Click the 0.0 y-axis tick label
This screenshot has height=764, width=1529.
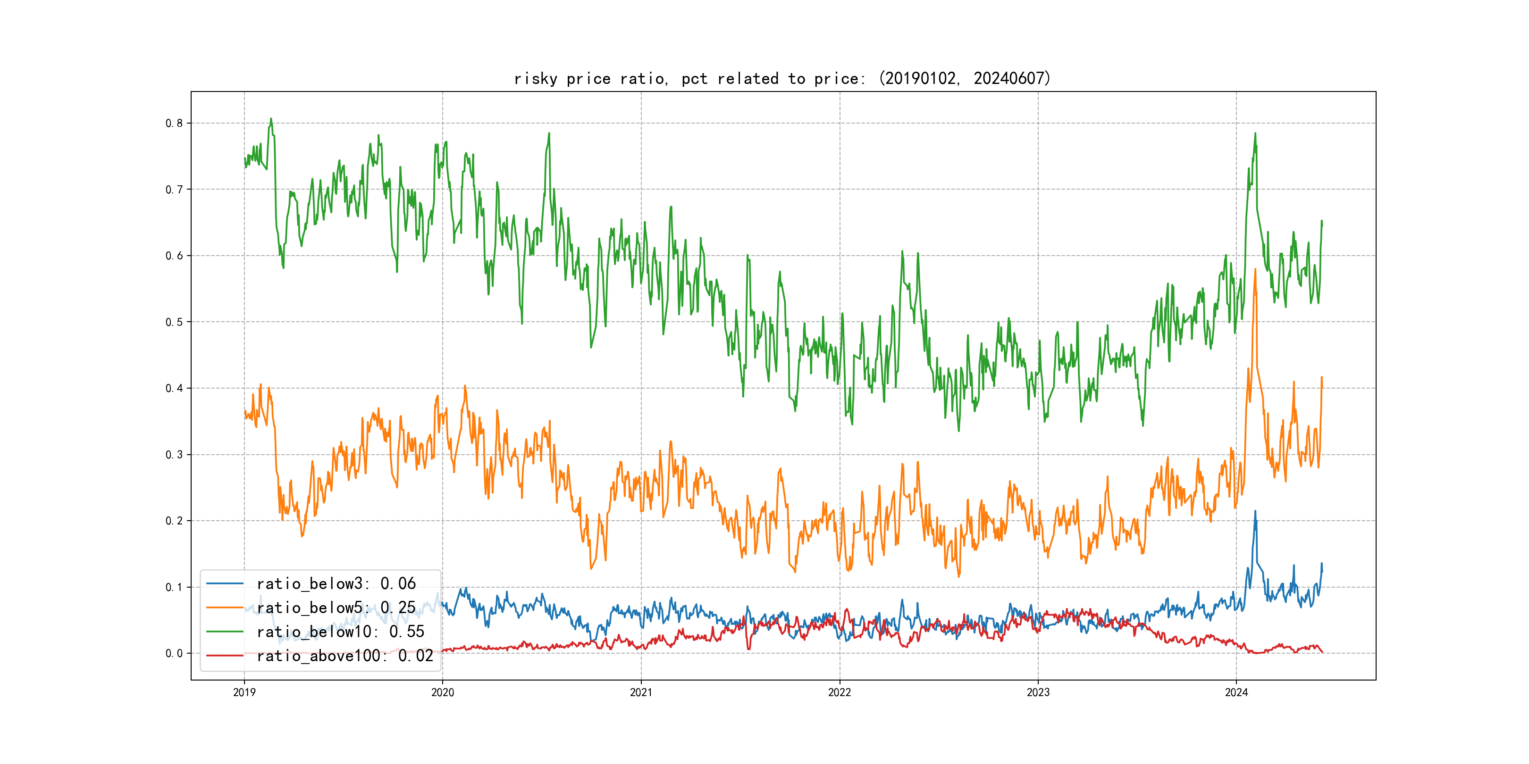pos(174,654)
